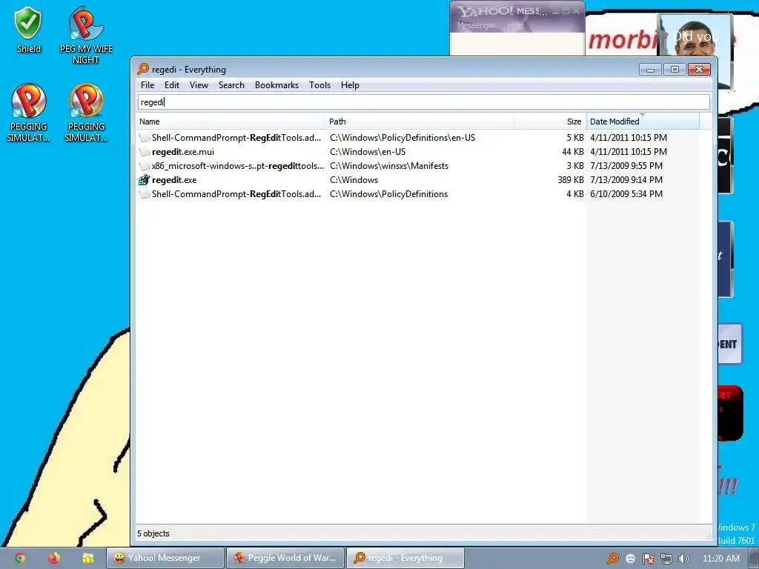Select x86_microsoft-windows manifest result
The height and width of the screenshot is (569, 759).
pyautogui.click(x=238, y=166)
